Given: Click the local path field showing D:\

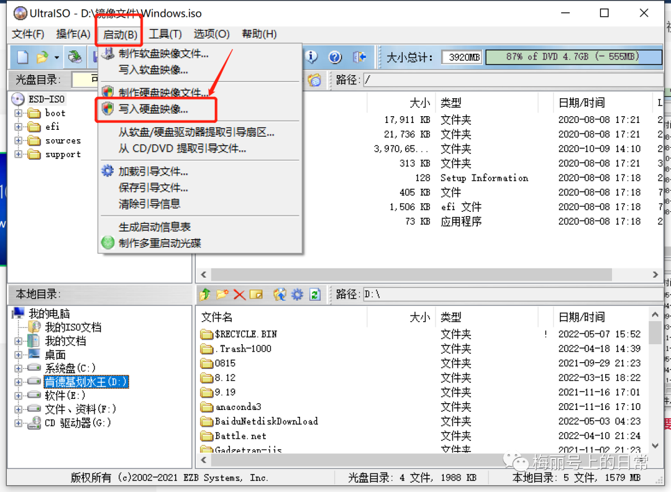Looking at the screenshot, I should point(514,294).
